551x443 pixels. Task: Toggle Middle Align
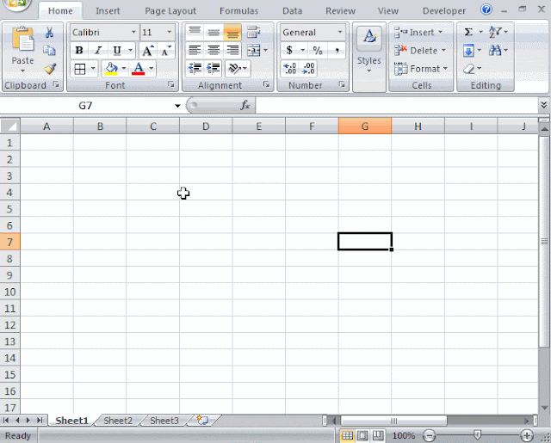tap(214, 33)
